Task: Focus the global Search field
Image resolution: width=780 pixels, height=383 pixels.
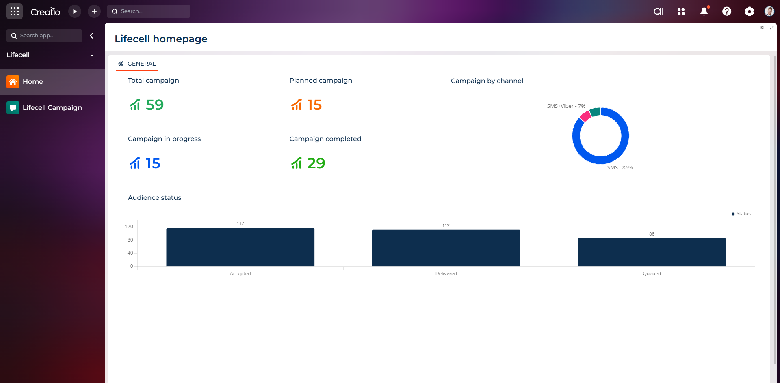Action: click(149, 11)
